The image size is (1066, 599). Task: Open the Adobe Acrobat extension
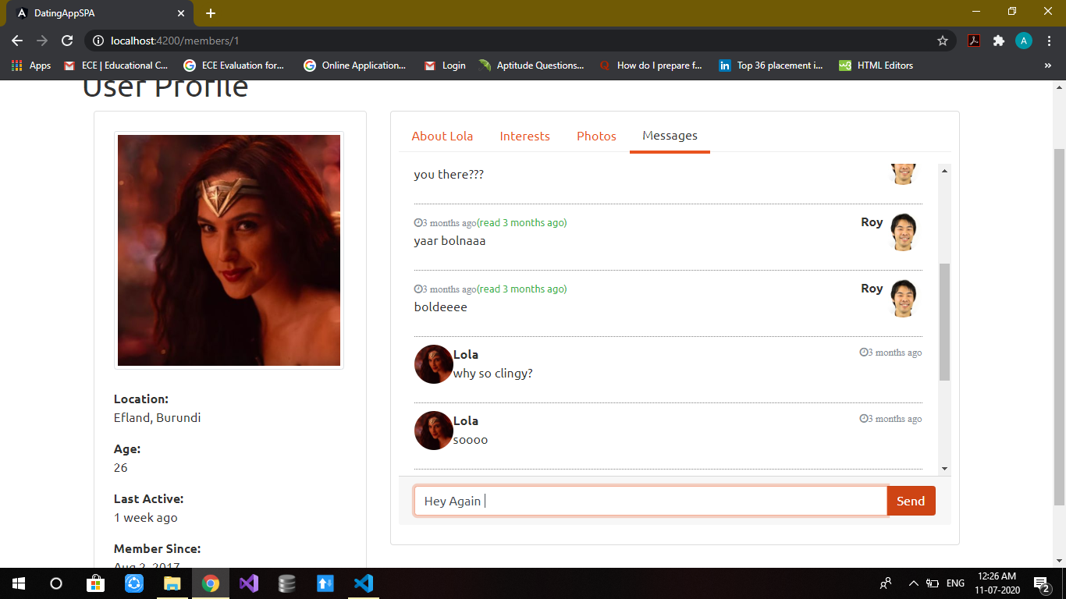point(974,41)
